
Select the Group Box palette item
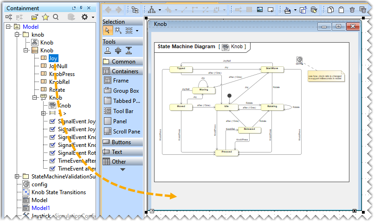click(126, 91)
